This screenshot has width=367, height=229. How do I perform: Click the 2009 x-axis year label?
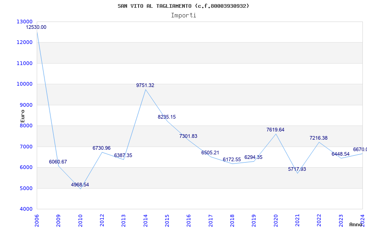pos(59,221)
